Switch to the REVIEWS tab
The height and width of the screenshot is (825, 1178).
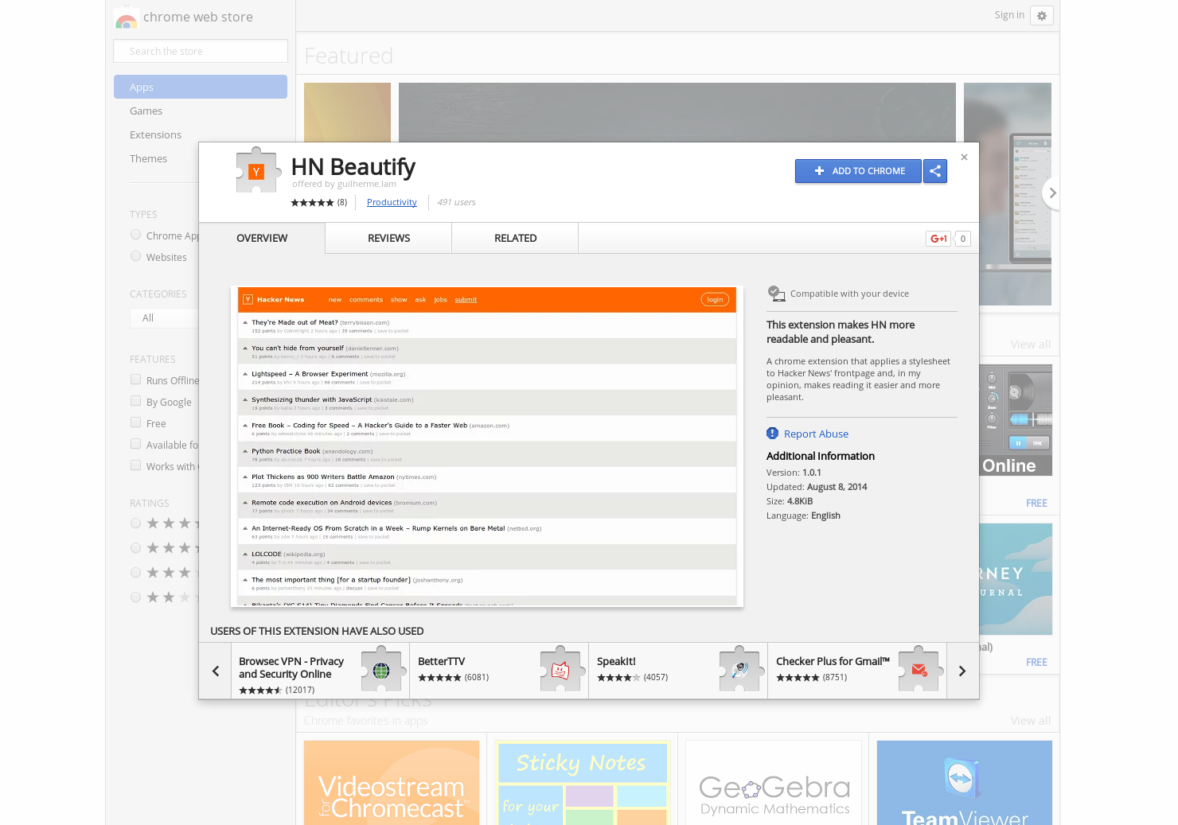pyautogui.click(x=388, y=238)
